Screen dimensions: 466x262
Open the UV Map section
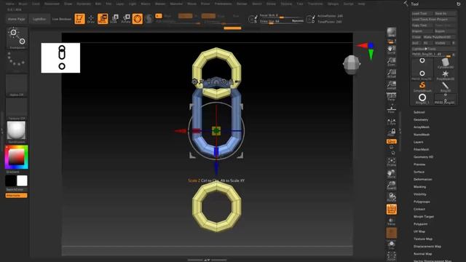tap(419, 231)
